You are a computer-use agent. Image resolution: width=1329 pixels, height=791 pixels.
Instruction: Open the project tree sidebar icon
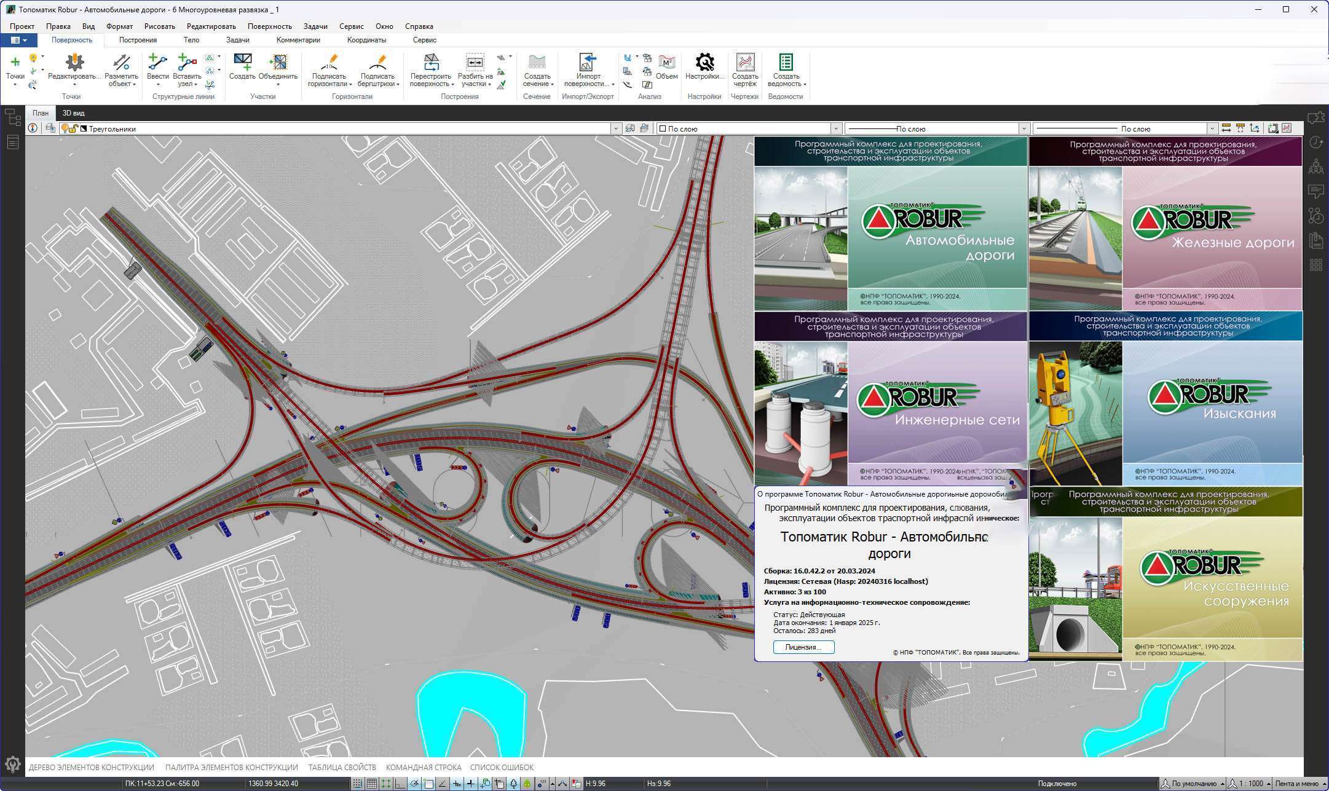pyautogui.click(x=13, y=117)
